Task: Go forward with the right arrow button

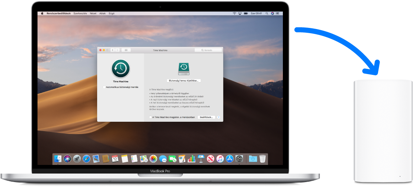Action: pos(117,50)
